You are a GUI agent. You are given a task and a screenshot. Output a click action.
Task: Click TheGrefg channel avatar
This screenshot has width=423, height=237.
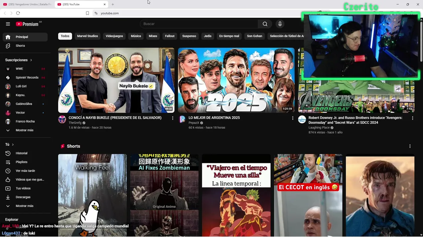coord(62,119)
